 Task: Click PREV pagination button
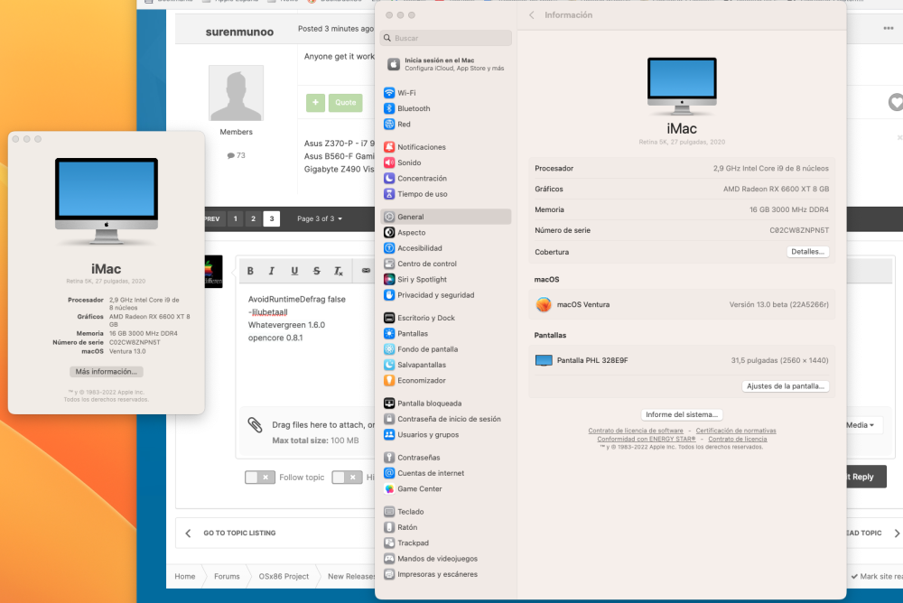(212, 218)
